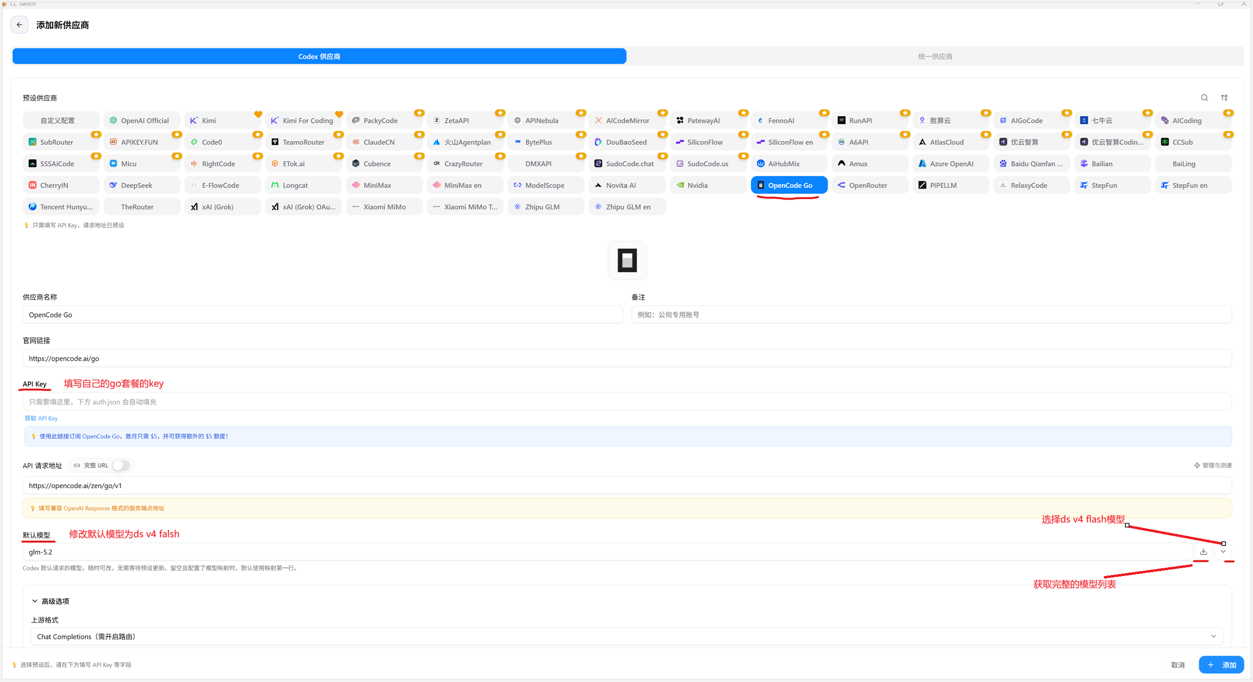Pick the Cubence preset
Image resolution: width=1253 pixels, height=682 pixels.
click(384, 163)
